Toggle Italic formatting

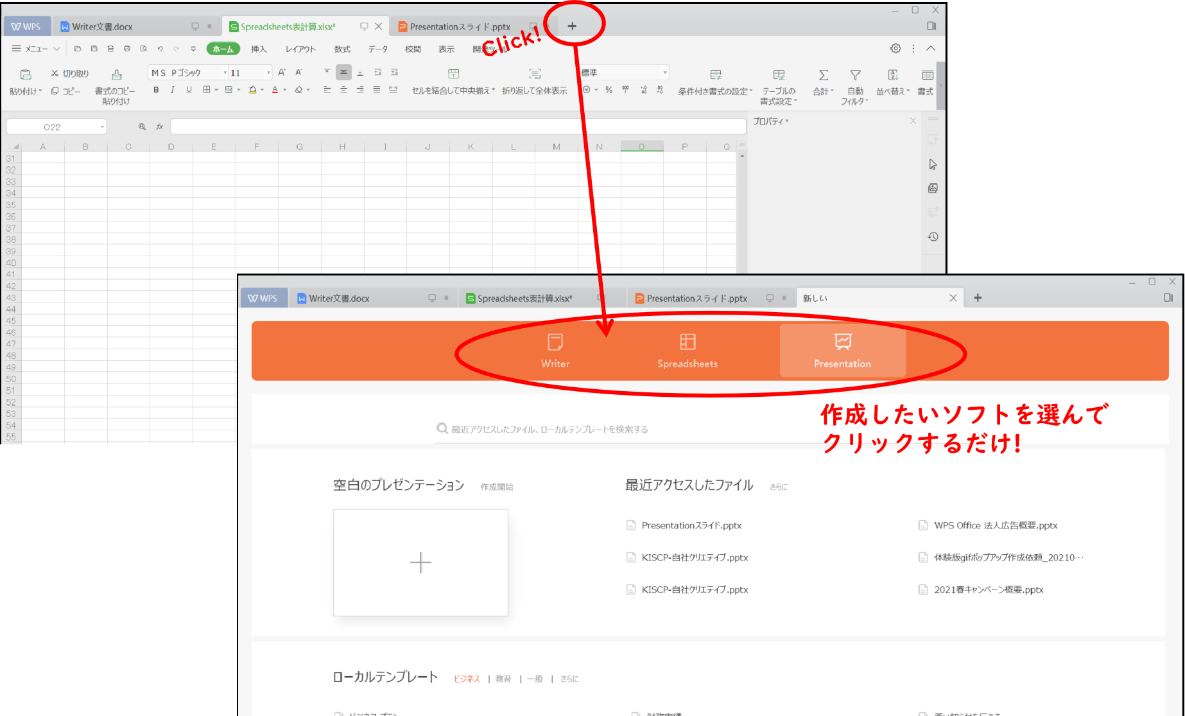pos(173,90)
